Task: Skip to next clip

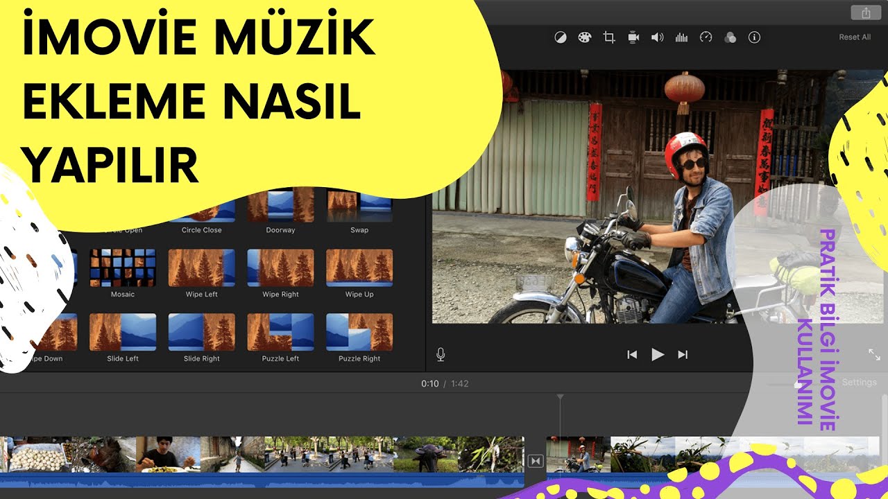Action: [683, 355]
